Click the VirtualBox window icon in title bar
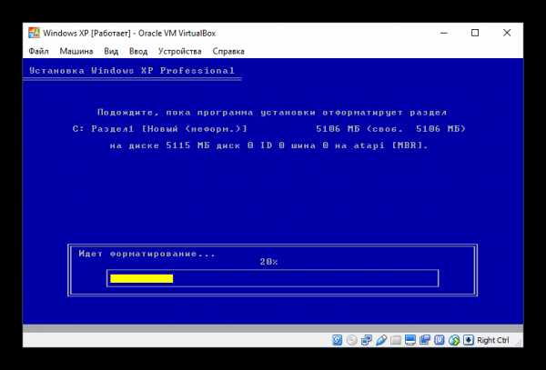 coord(35,33)
